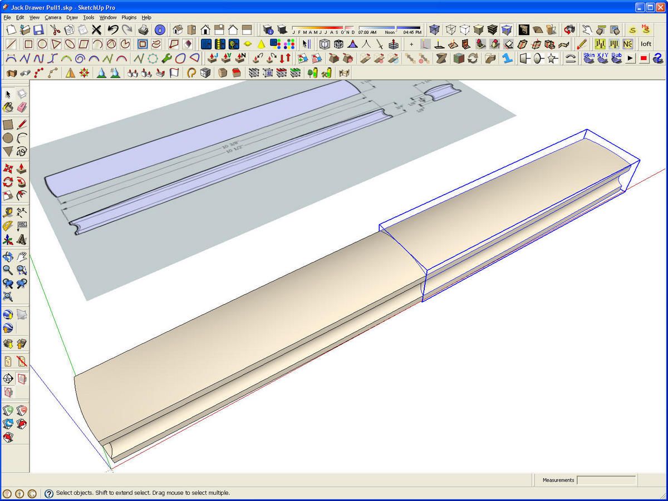The height and width of the screenshot is (501, 668).
Task: Click the flag icon in the bottom toolbar
Action: point(174,72)
